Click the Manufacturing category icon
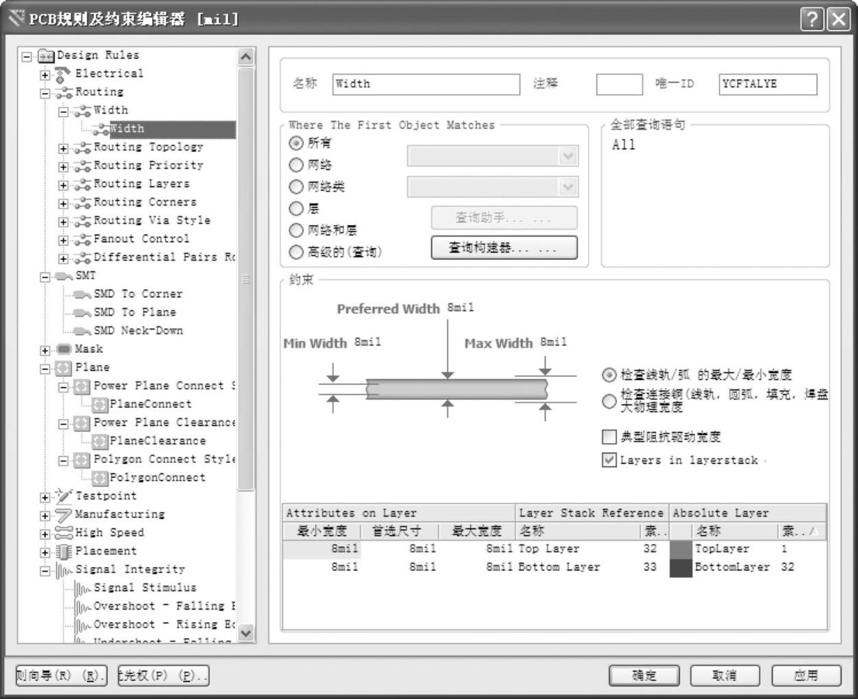This screenshot has height=699, width=858. coord(63,515)
